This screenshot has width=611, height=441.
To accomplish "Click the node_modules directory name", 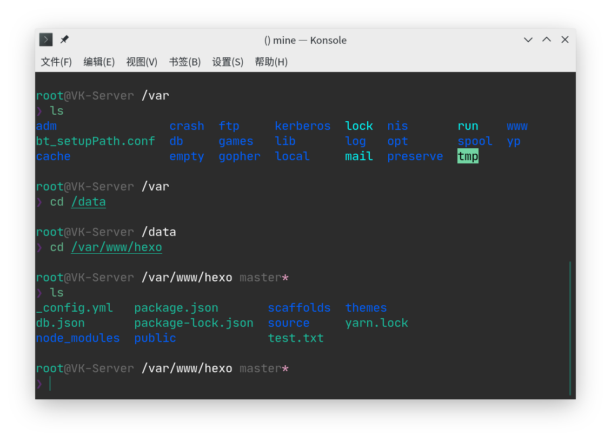I will (77, 338).
